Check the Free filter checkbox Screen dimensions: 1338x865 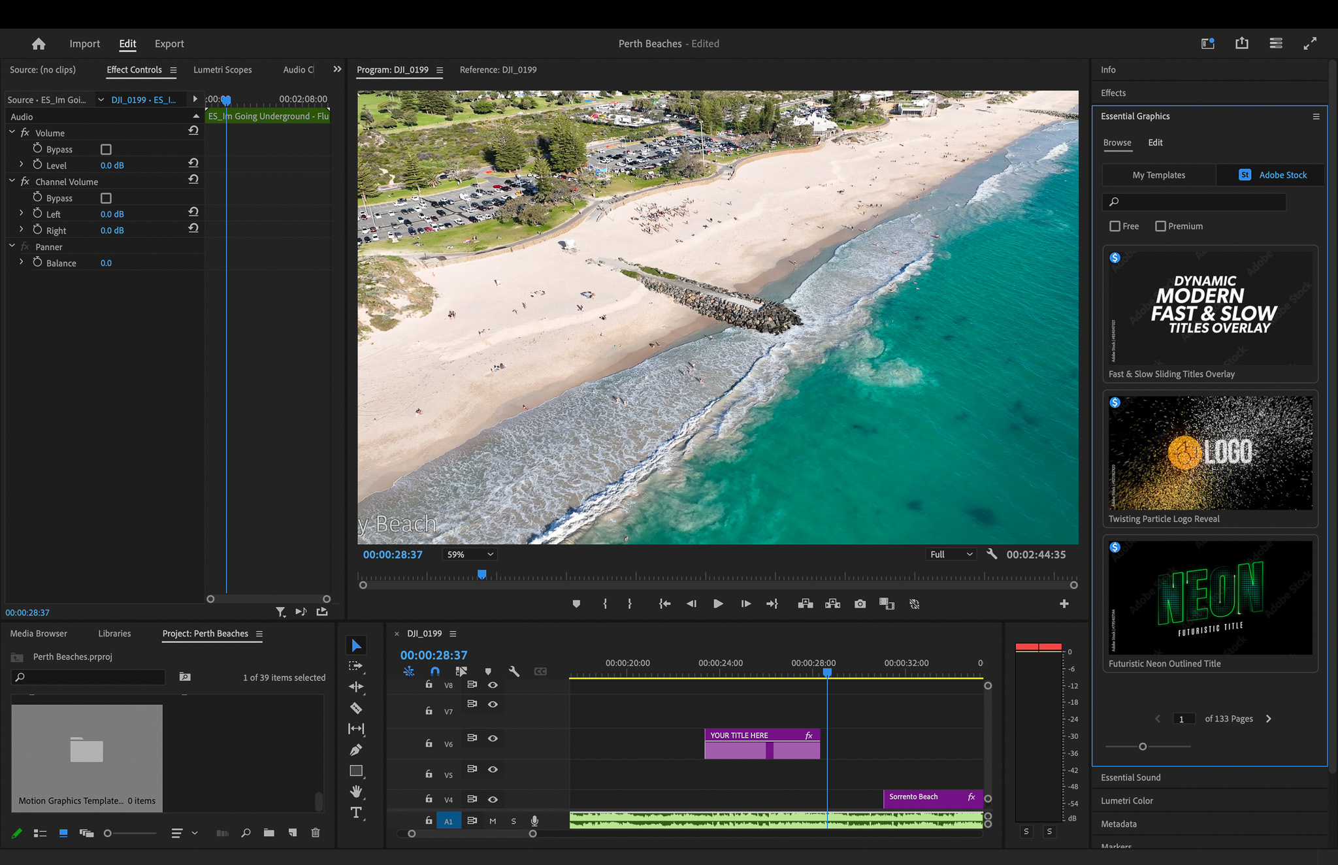pos(1115,226)
